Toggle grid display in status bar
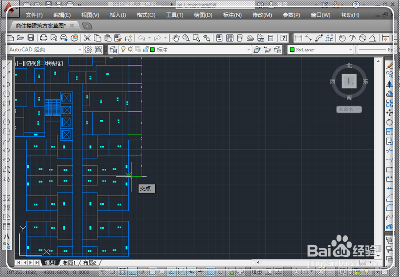Viewport: 400px width, 277px height. [x=122, y=272]
